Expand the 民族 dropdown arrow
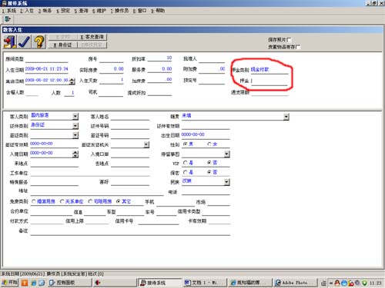Screen dimensions: 385x288 click(x=227, y=182)
